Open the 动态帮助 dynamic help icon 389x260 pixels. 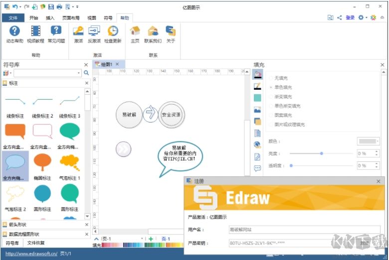[14, 34]
